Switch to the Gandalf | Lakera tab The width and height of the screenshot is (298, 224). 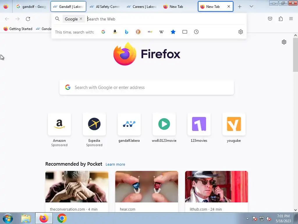(68, 6)
